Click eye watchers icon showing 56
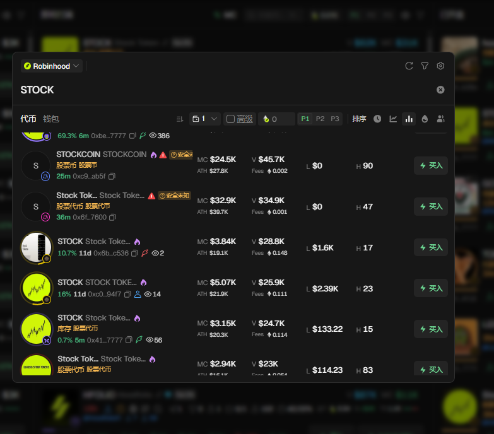494x434 pixels. (x=150, y=339)
